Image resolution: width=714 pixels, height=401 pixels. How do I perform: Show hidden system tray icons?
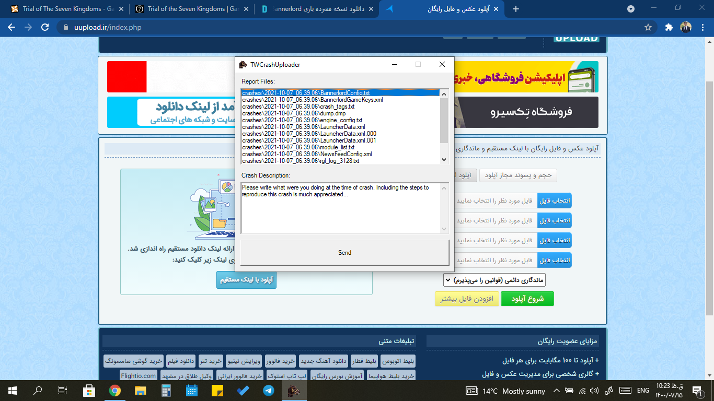(556, 391)
